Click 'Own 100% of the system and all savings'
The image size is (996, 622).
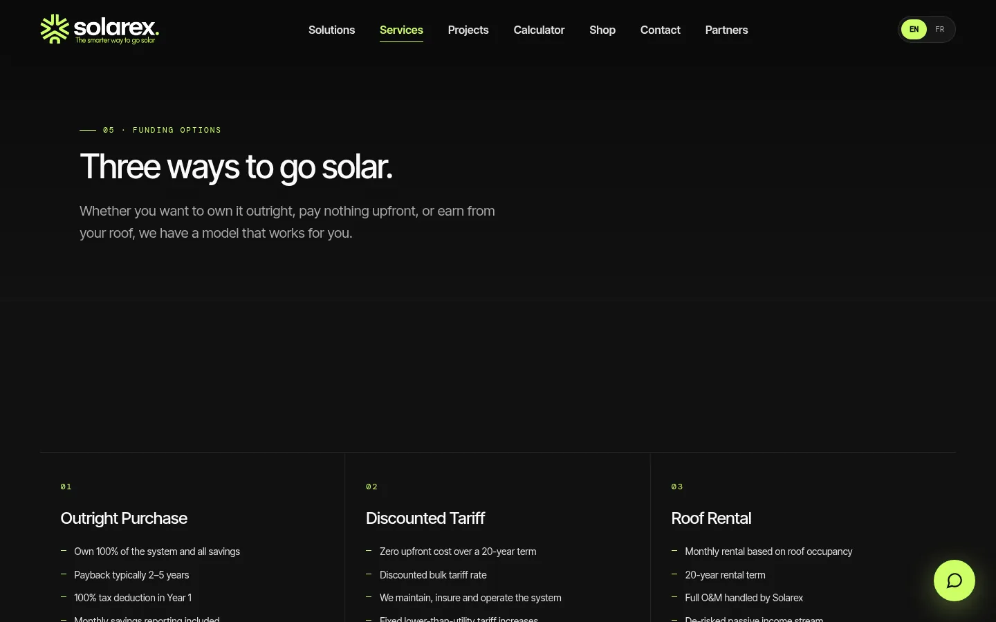point(157,552)
